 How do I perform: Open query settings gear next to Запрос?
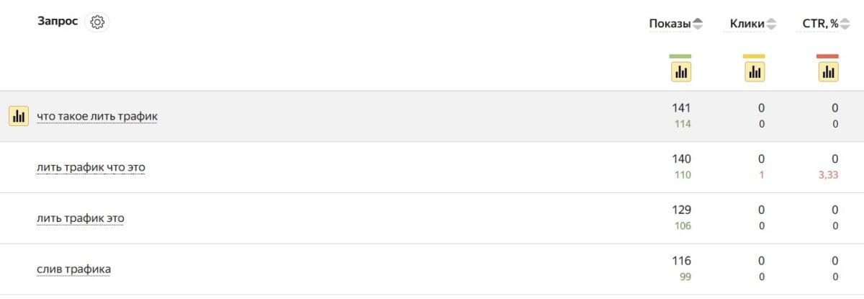pos(97,22)
